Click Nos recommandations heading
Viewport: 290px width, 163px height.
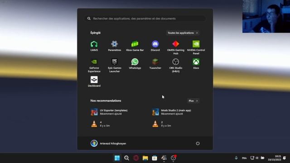pyautogui.click(x=106, y=101)
